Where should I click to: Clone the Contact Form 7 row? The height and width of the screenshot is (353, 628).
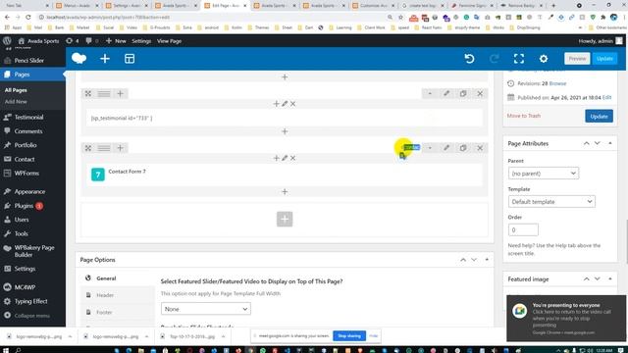coord(463,148)
